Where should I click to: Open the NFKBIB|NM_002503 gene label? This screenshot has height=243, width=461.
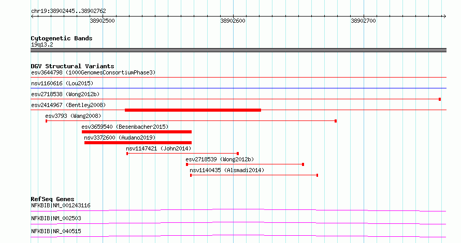(56, 218)
